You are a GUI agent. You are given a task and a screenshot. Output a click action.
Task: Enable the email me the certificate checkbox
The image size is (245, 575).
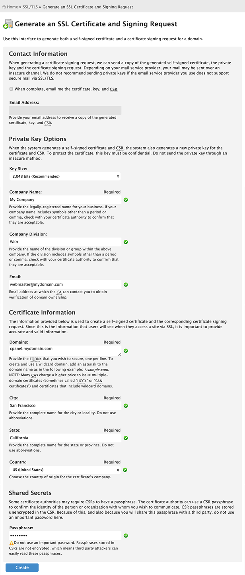click(11, 89)
